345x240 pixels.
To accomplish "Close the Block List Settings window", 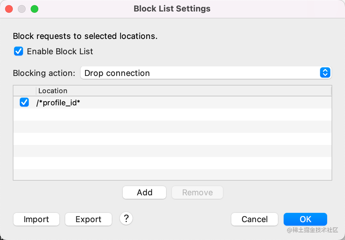I will click(9, 9).
